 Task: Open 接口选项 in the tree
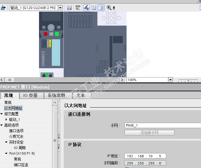coord(16,131)
